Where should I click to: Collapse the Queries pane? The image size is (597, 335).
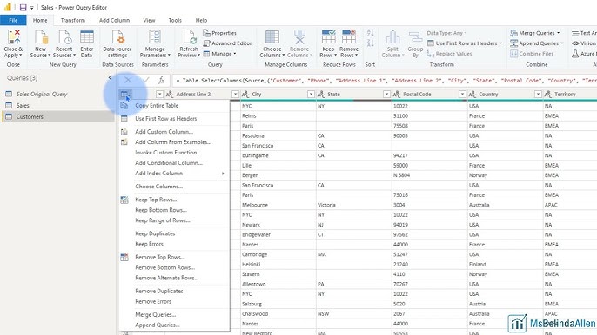(110, 78)
